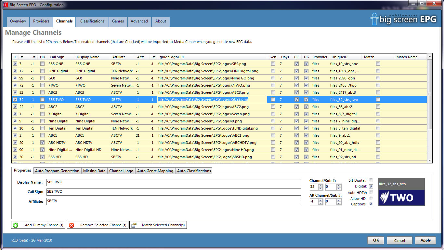Image resolution: width=444 pixels, height=250 pixels.
Task: Click the green plus Add Dummy Channel icon
Action: 15,225
